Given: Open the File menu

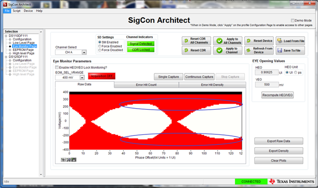Looking at the screenshot, I should click(x=7, y=11).
